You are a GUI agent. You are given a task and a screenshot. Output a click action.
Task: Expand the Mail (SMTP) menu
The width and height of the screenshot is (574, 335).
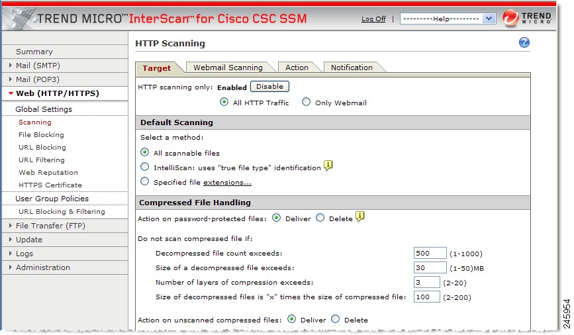coord(65,66)
